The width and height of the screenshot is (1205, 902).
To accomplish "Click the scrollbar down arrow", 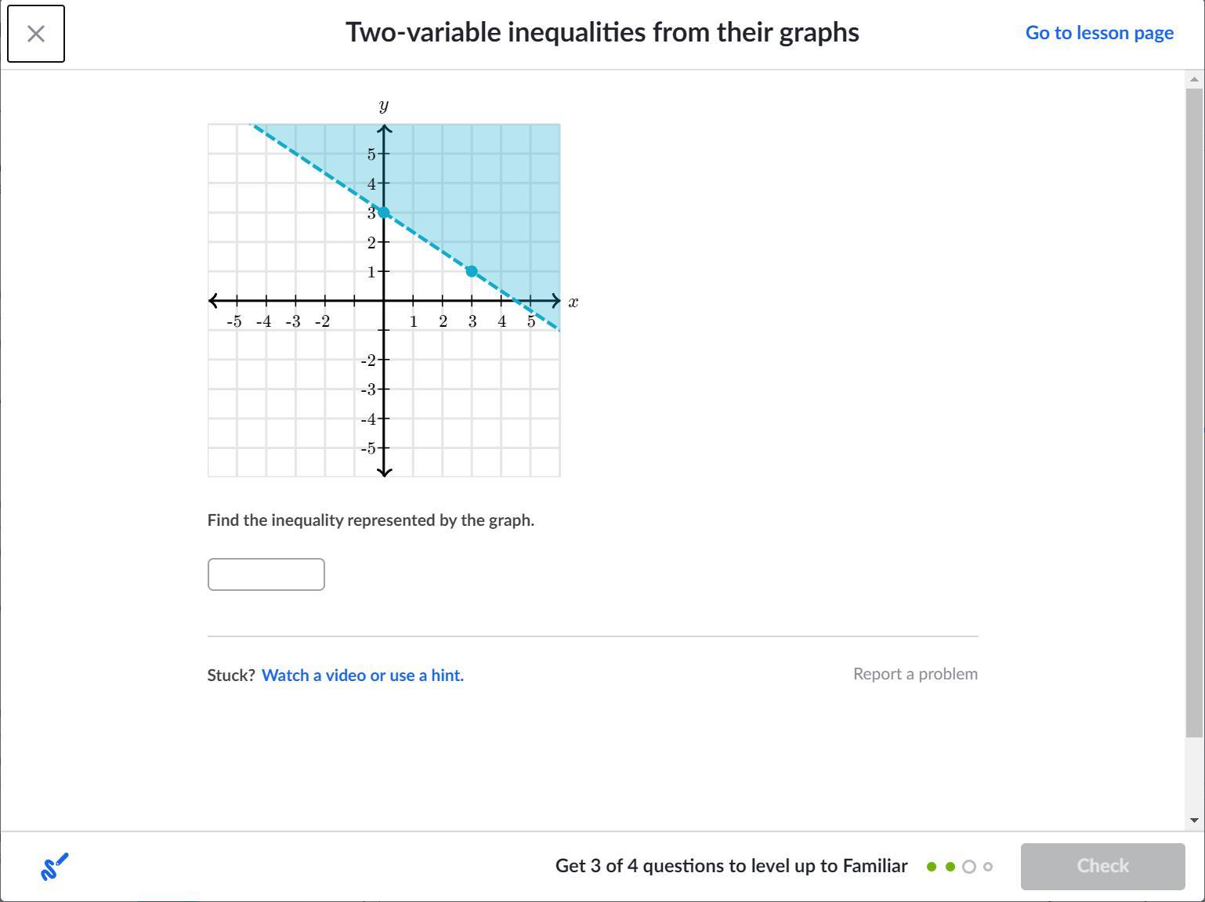I will click(1194, 820).
